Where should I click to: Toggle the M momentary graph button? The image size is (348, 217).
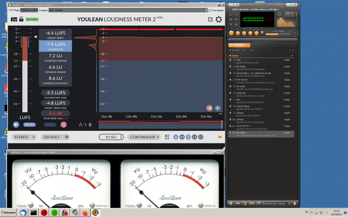tap(182, 137)
